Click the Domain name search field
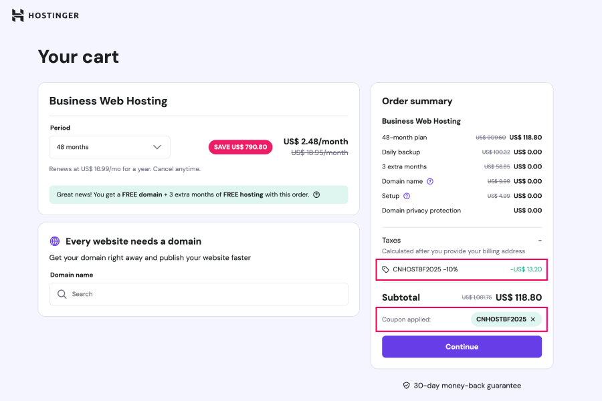602x401 pixels. (x=199, y=294)
